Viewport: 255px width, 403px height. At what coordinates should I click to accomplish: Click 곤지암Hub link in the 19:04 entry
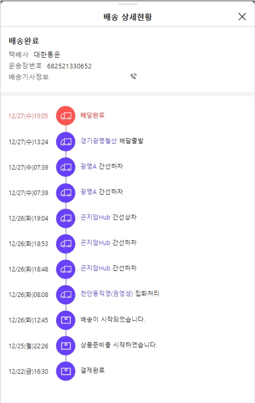(x=95, y=217)
